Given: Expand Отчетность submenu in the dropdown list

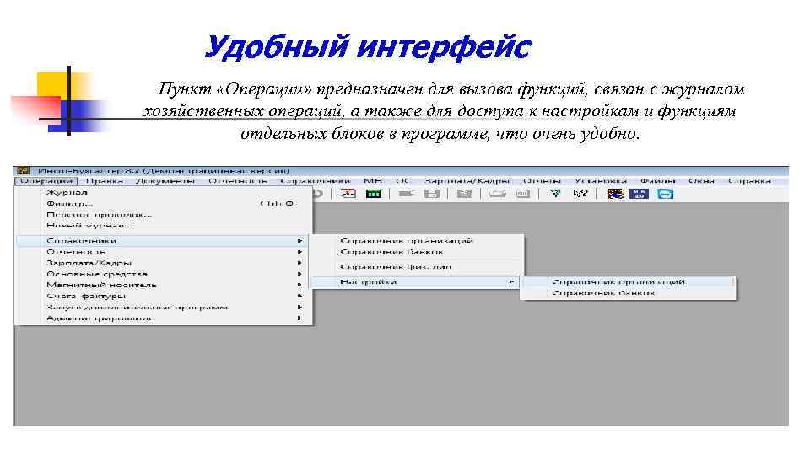Looking at the screenshot, I should [163, 252].
